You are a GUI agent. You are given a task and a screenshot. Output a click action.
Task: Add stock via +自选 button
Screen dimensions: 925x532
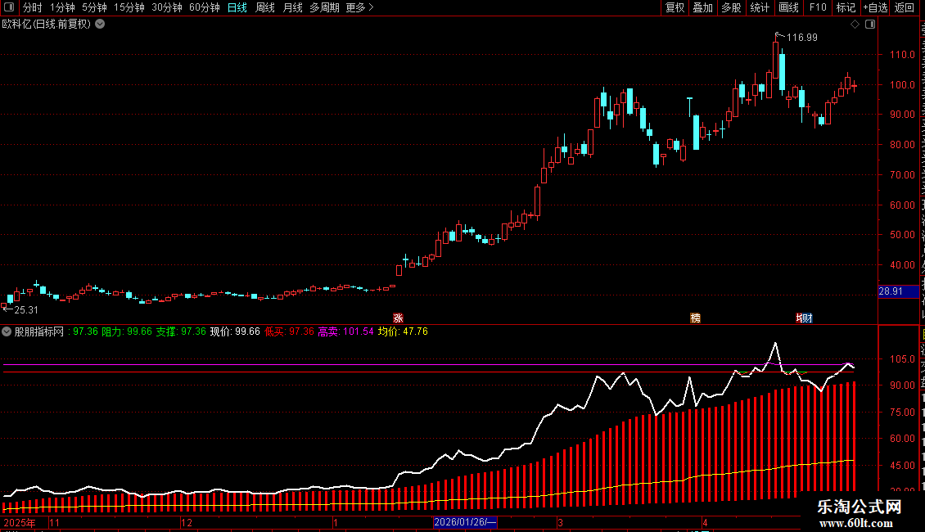(875, 7)
